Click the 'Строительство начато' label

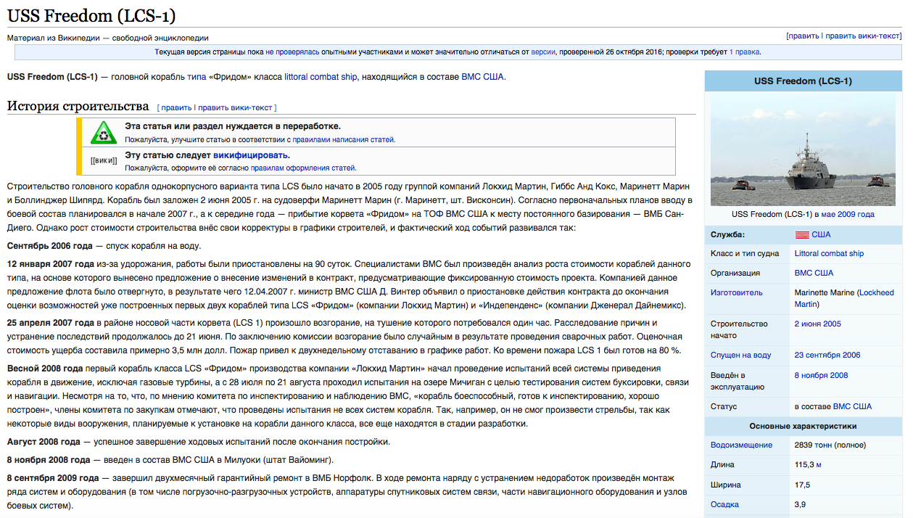[739, 330]
